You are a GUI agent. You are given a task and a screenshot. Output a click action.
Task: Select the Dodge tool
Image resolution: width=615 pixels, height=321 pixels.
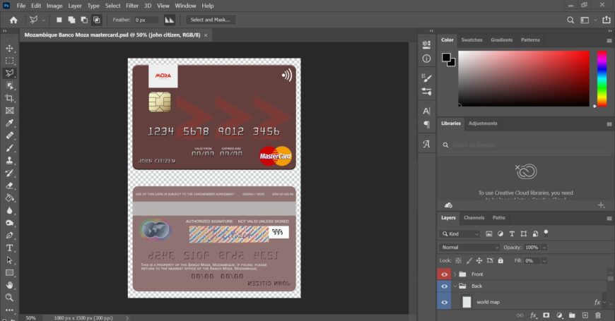[x=9, y=223]
